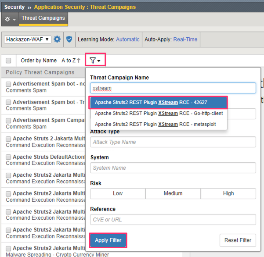Click the CVE or URL reference field
The height and width of the screenshot is (257, 264).
coord(173,220)
